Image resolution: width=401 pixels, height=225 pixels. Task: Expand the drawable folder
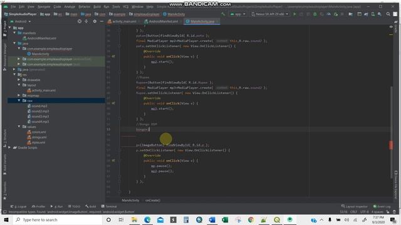click(x=19, y=79)
